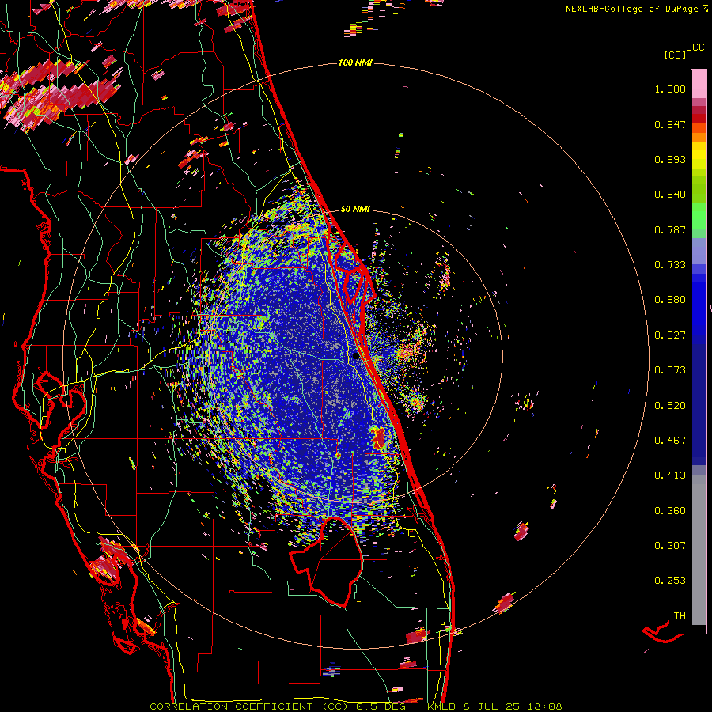Pick the periwinkle swatch on the color scale

pyautogui.click(x=699, y=251)
